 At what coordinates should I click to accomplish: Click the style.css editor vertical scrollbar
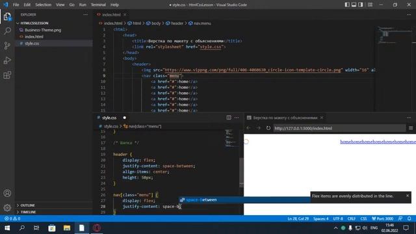(x=241, y=172)
